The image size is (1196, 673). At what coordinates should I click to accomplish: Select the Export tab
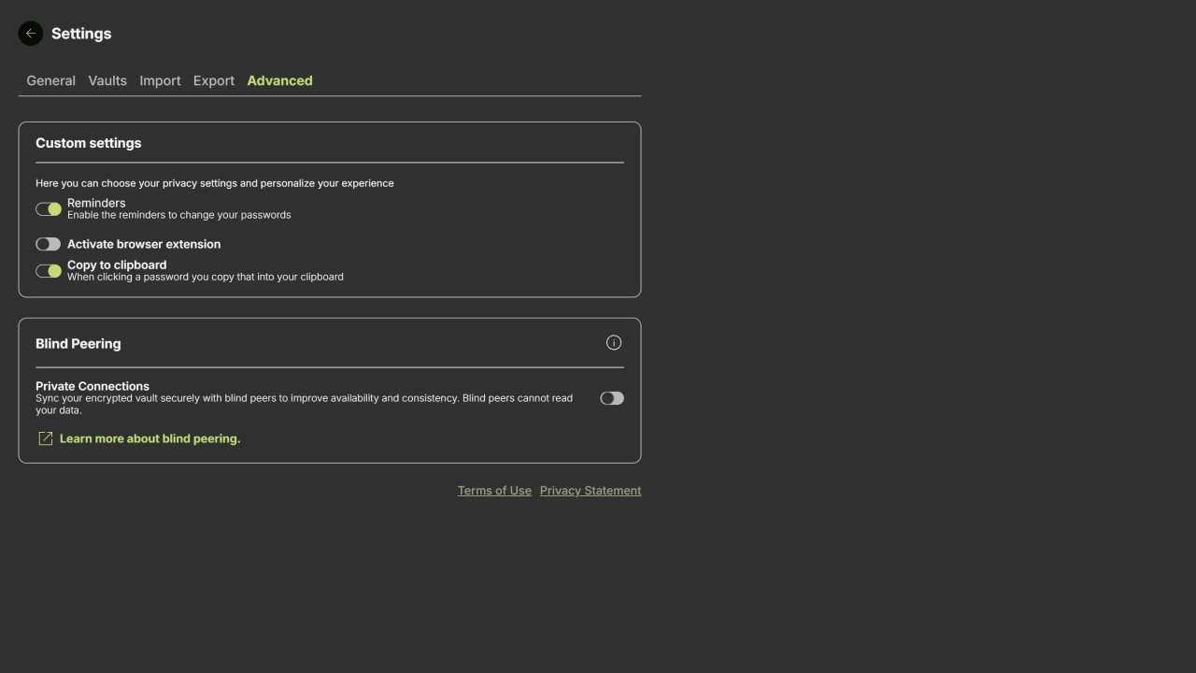pyautogui.click(x=213, y=80)
